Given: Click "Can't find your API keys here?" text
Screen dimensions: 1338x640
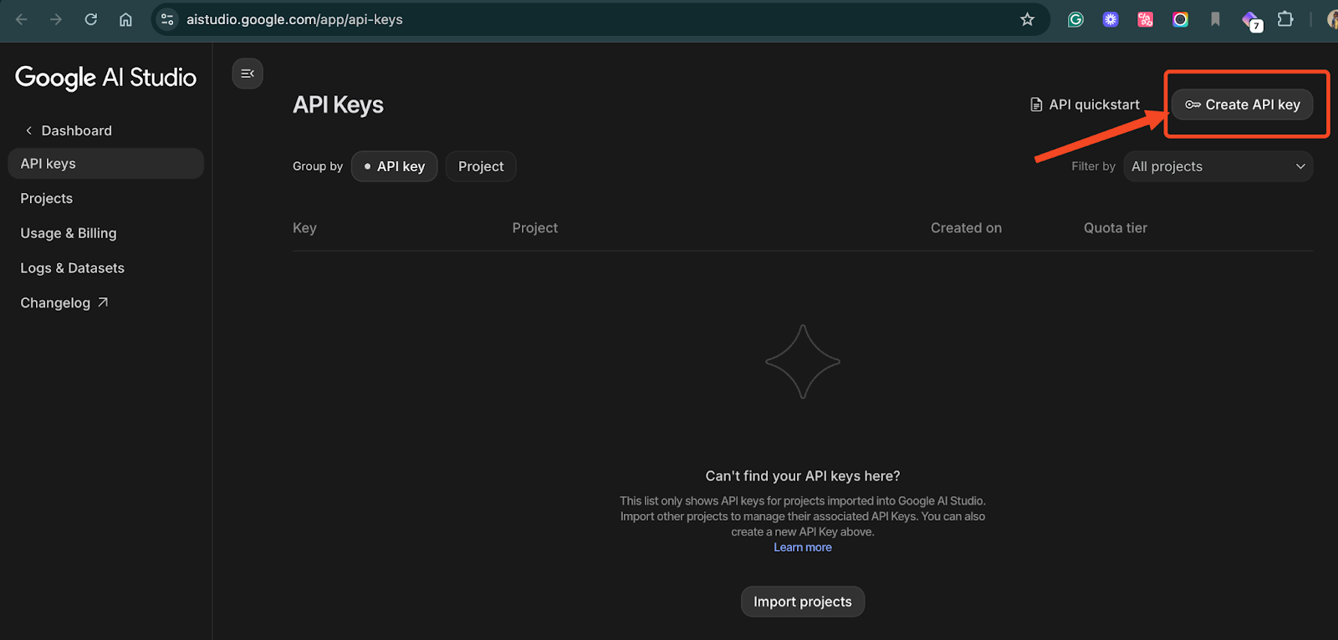Looking at the screenshot, I should click(803, 475).
